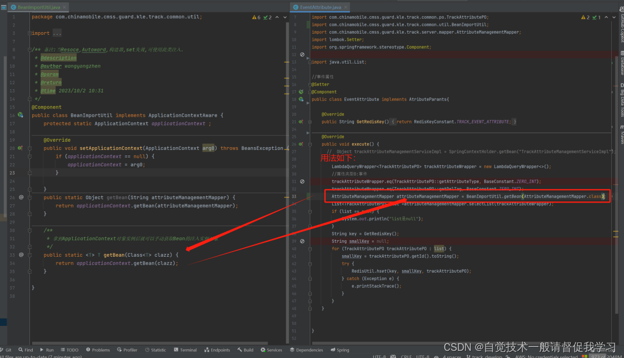Open the Problems tool window
Image resolution: width=624 pixels, height=358 pixels.
[98, 349]
